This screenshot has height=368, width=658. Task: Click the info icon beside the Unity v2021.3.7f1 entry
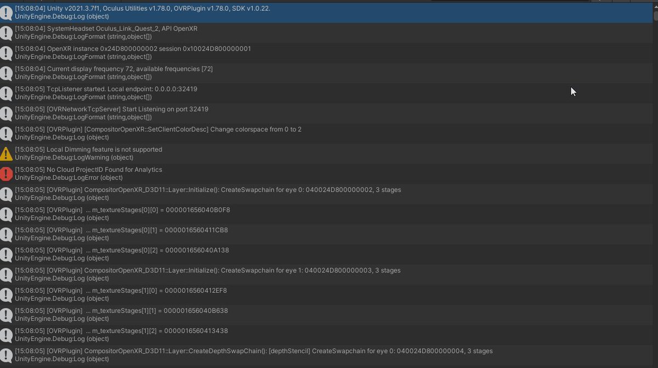pos(6,13)
